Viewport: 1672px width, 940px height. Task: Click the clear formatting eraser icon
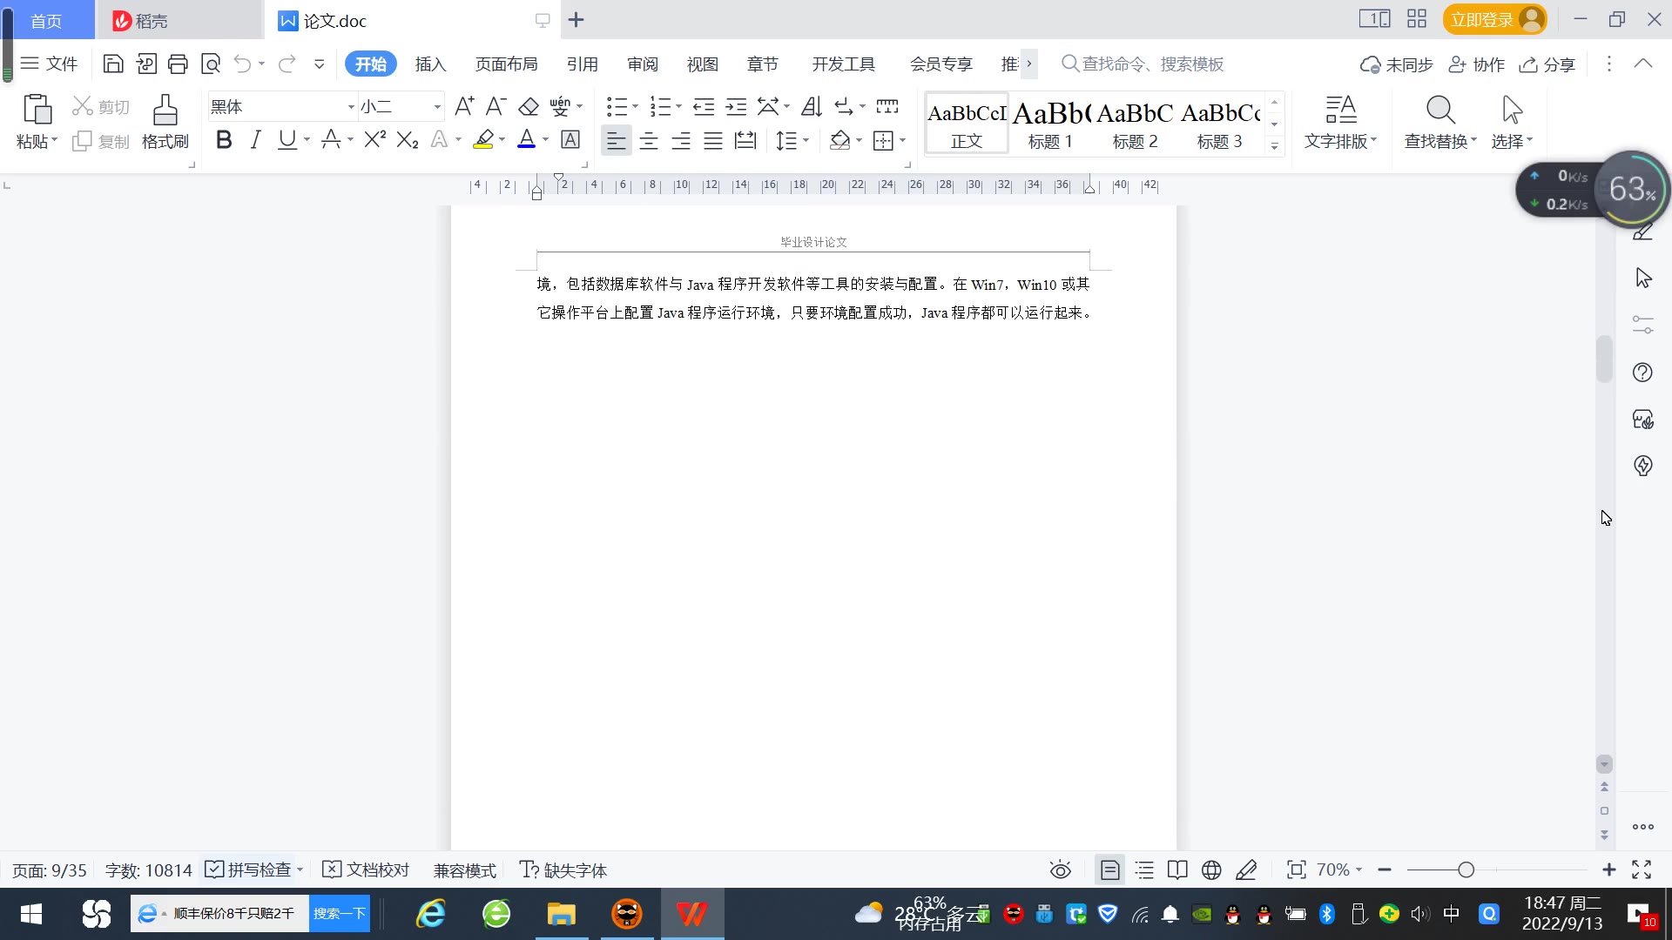pos(529,107)
